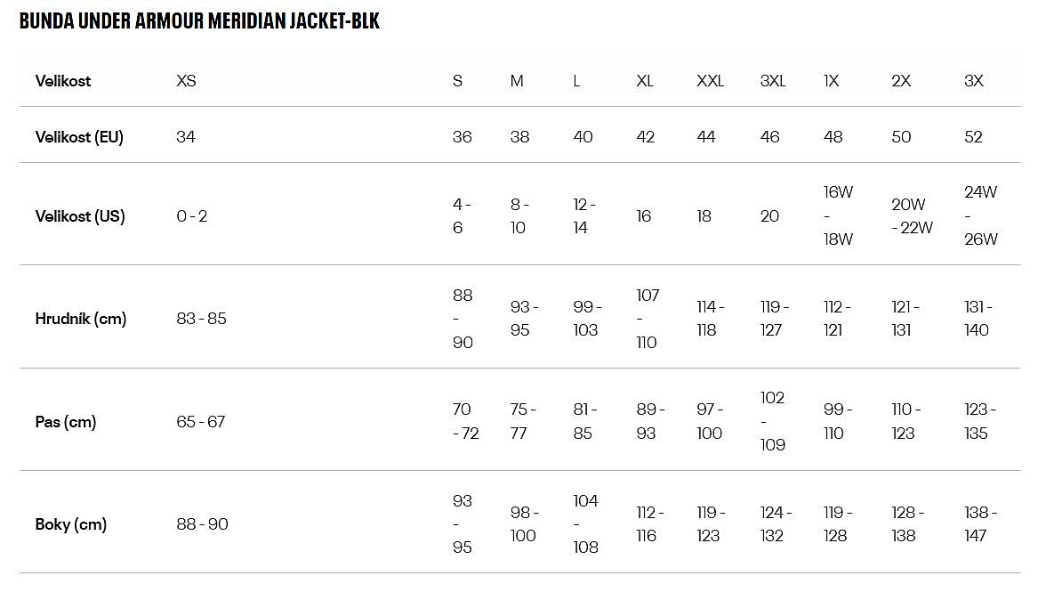Screen dimensions: 1046x592
Task: Click waist measurement 102 - 109 cell
Action: pos(772,421)
